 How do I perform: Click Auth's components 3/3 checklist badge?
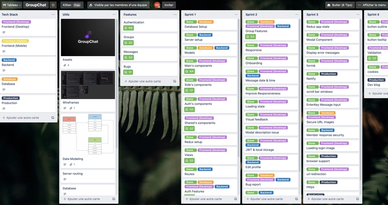pos(190,110)
